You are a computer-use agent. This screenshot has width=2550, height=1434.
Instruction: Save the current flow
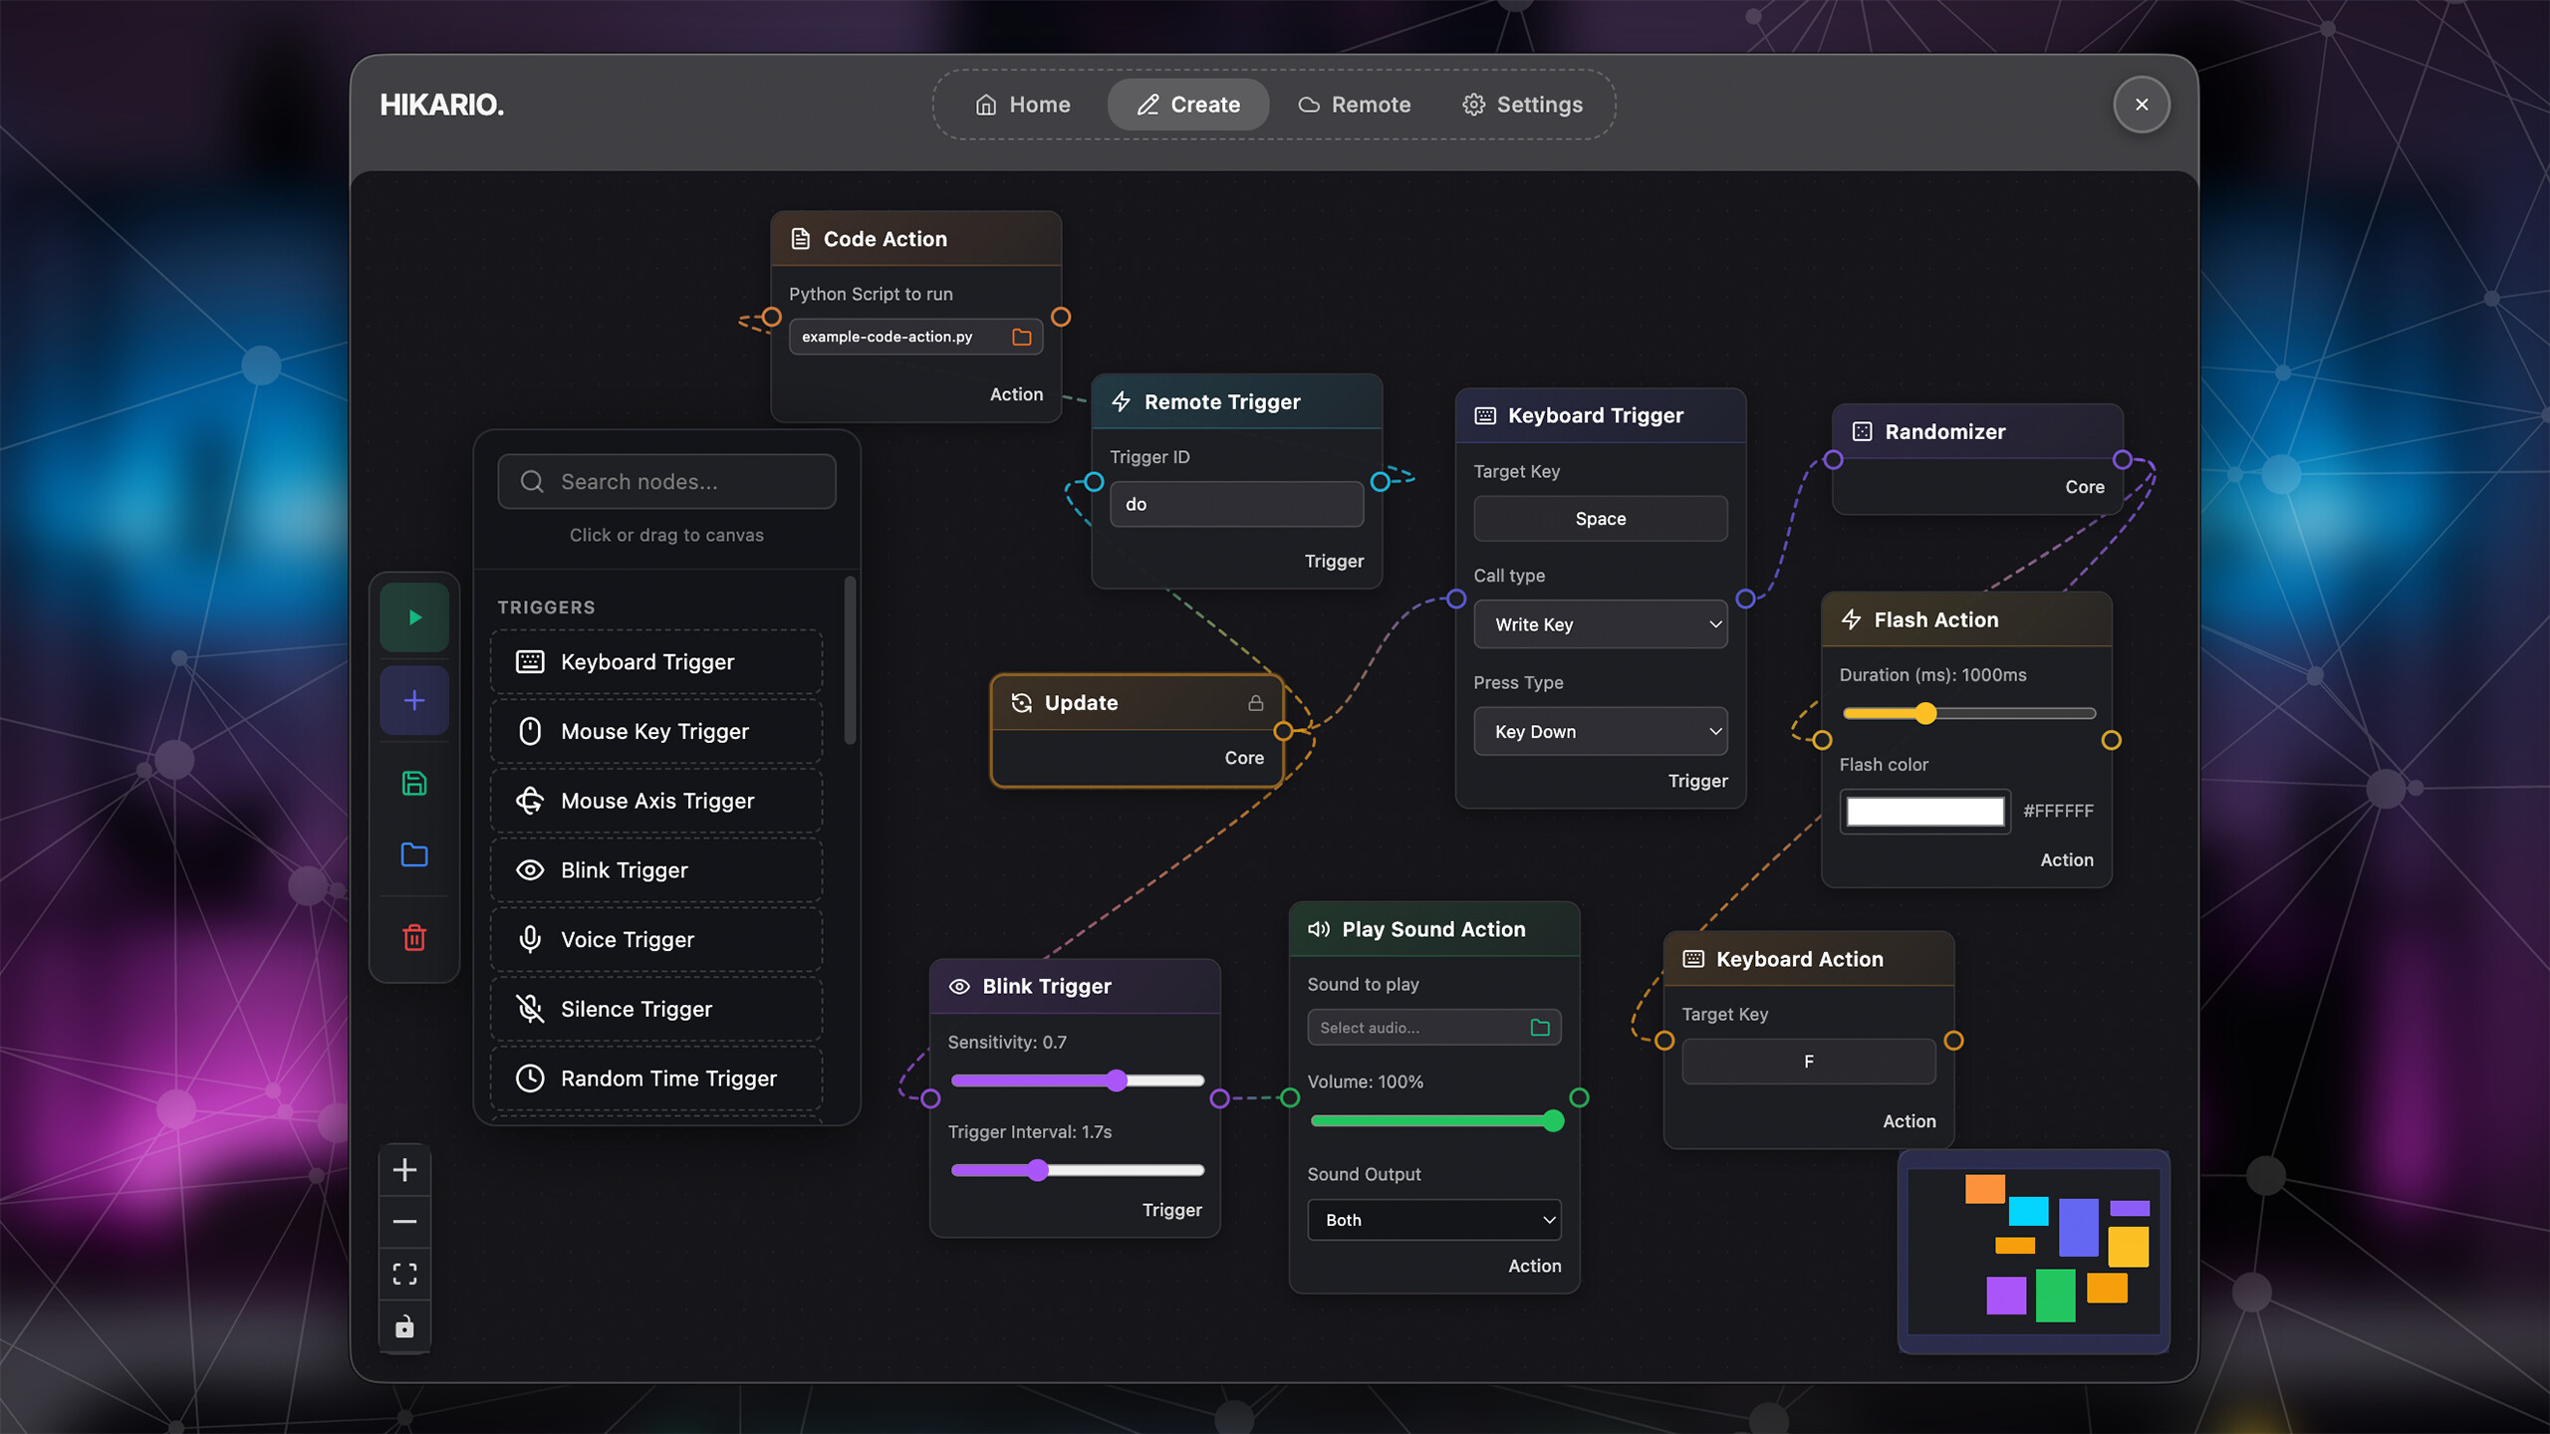pyautogui.click(x=413, y=784)
